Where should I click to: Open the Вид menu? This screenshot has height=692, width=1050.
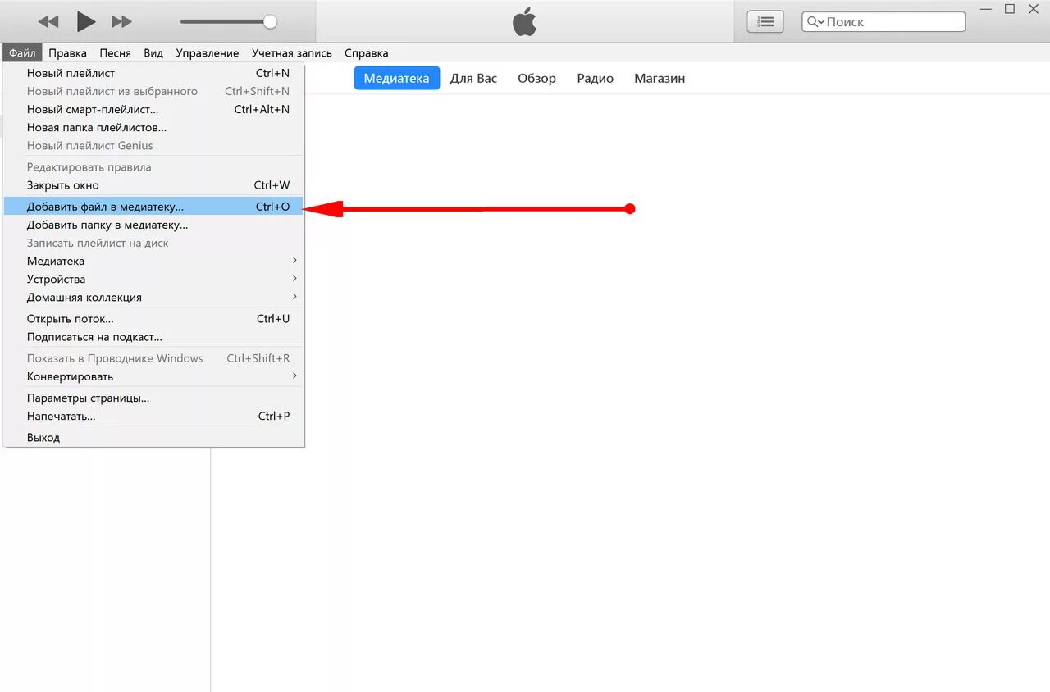pyautogui.click(x=153, y=53)
